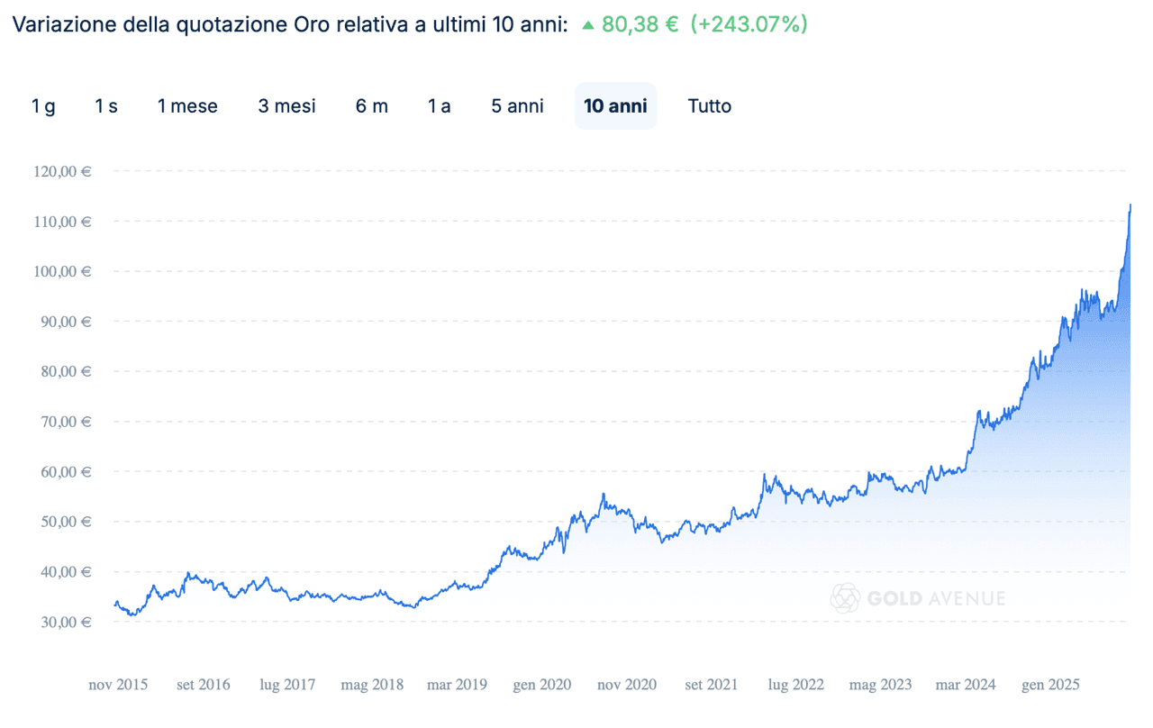The width and height of the screenshot is (1153, 728).
Task: Click the 'nov 2015' axis label
Action: click(x=118, y=685)
